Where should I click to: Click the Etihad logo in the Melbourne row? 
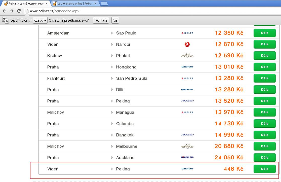pos(187,146)
